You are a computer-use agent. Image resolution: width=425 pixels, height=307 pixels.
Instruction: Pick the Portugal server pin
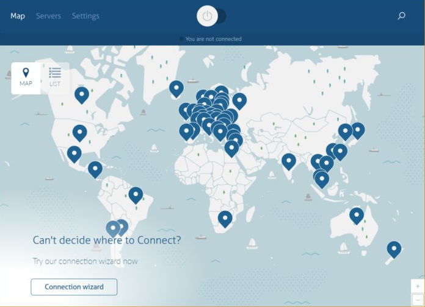pos(186,132)
